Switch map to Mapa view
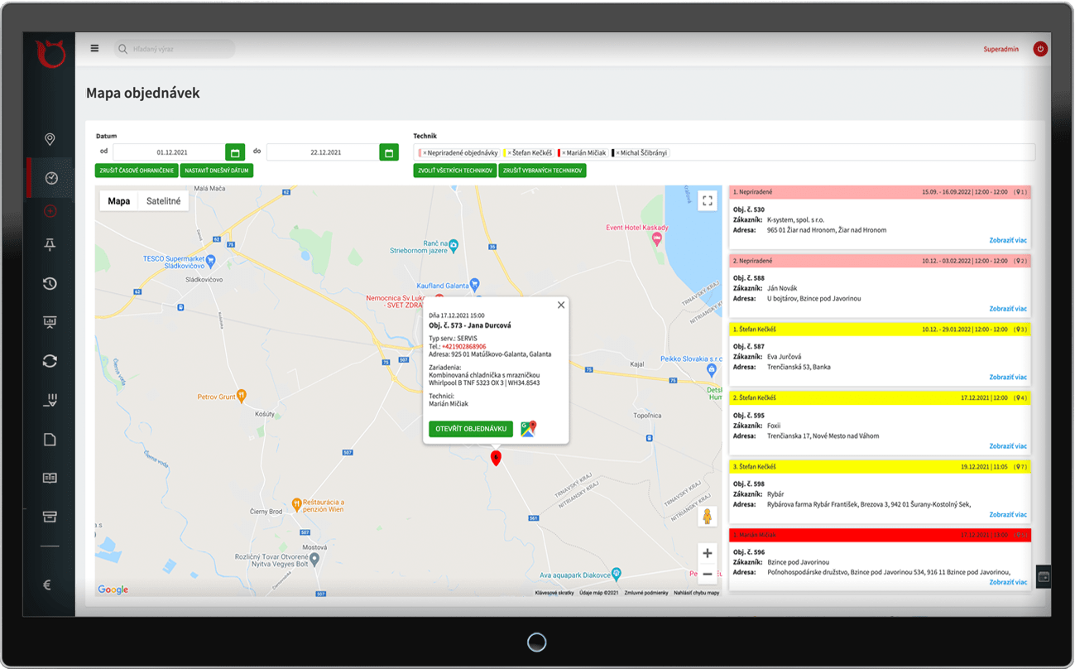This screenshot has height=669, width=1075. click(x=119, y=201)
